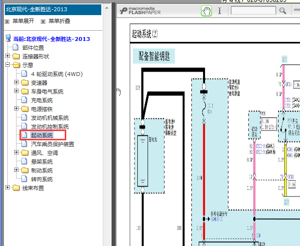Click the page icon of 起动系统

pos(24,135)
